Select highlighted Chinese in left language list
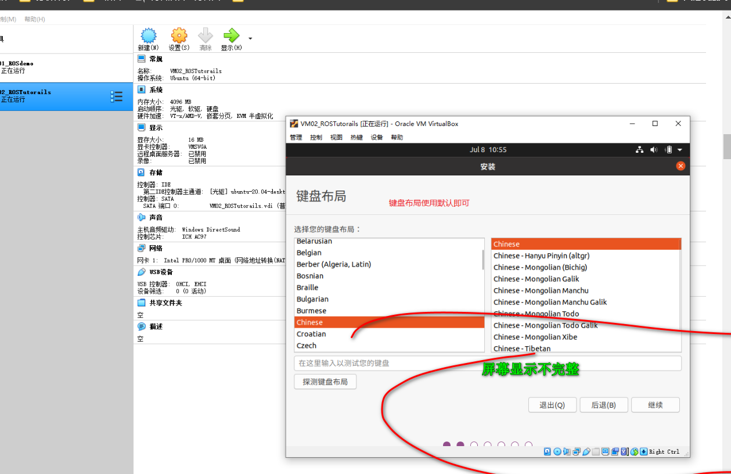The image size is (731, 474). [389, 322]
